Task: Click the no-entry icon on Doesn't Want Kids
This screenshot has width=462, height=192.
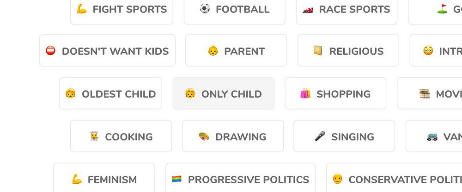Action: pos(51,51)
